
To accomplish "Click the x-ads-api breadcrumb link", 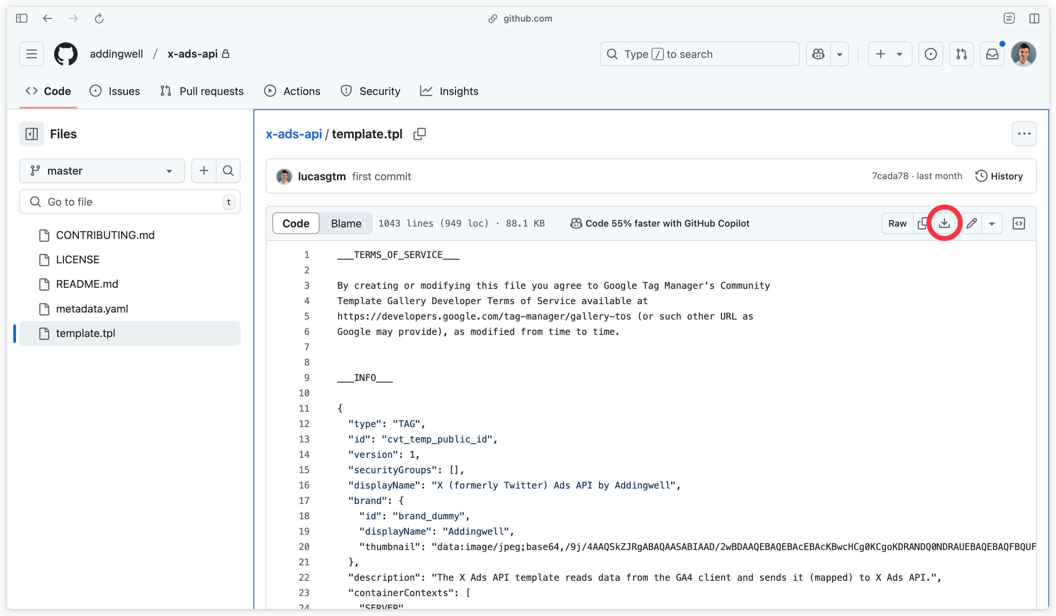I will point(293,134).
